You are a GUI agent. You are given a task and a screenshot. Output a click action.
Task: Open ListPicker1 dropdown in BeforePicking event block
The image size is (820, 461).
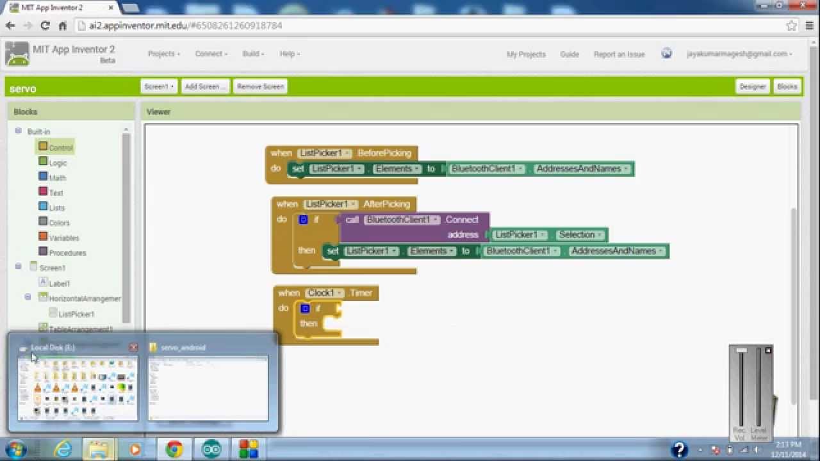[325, 153]
